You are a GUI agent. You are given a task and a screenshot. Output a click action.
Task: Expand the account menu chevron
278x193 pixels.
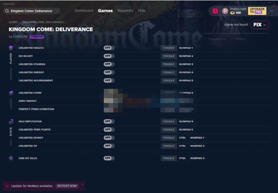pyautogui.click(x=271, y=11)
